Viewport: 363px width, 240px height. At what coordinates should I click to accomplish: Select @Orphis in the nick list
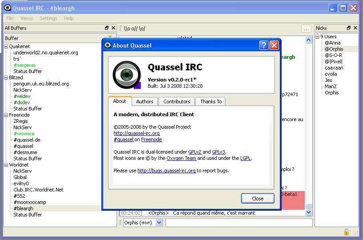coord(334,49)
